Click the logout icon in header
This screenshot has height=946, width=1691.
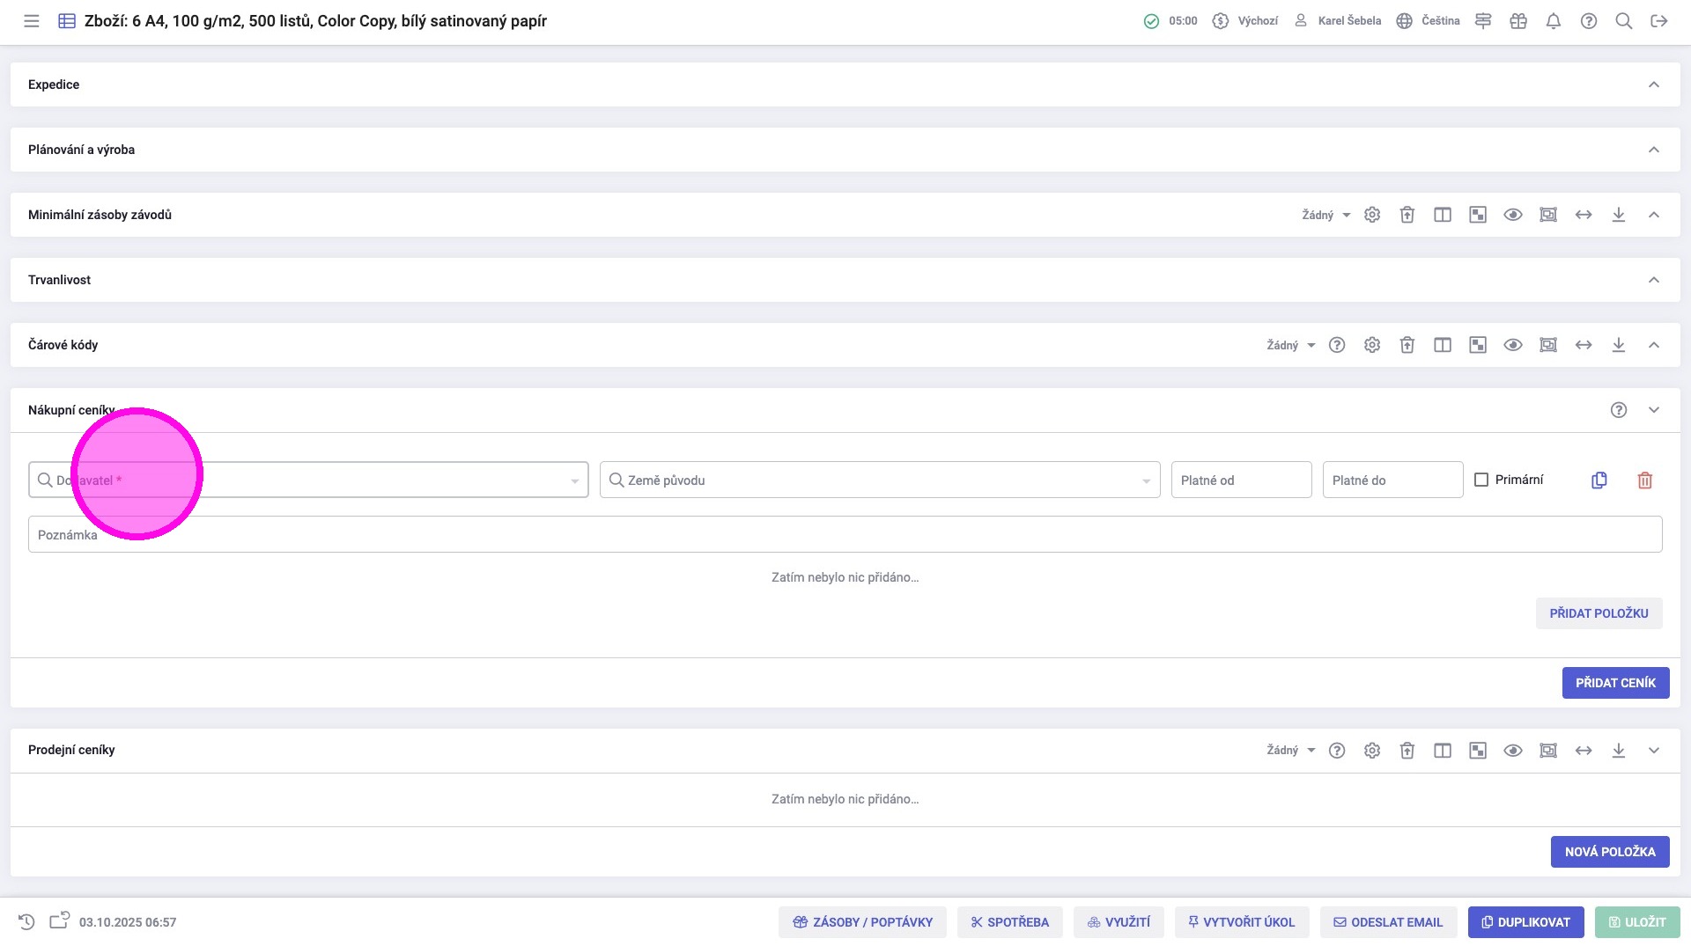point(1659,21)
